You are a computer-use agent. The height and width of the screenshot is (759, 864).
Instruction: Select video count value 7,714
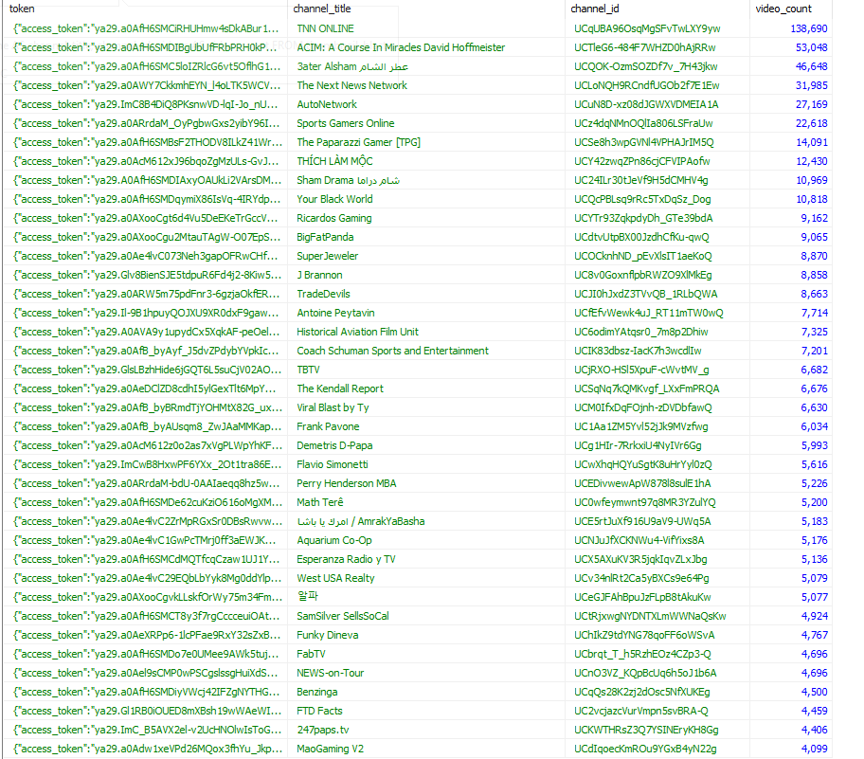click(815, 313)
